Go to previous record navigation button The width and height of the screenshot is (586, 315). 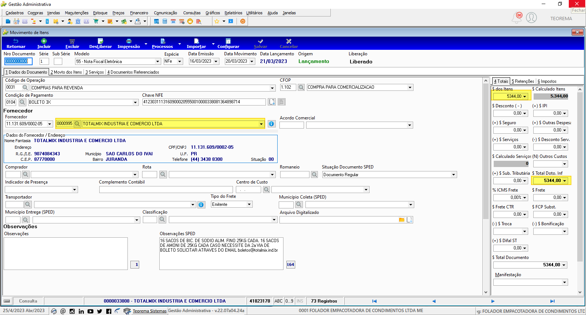point(434,301)
